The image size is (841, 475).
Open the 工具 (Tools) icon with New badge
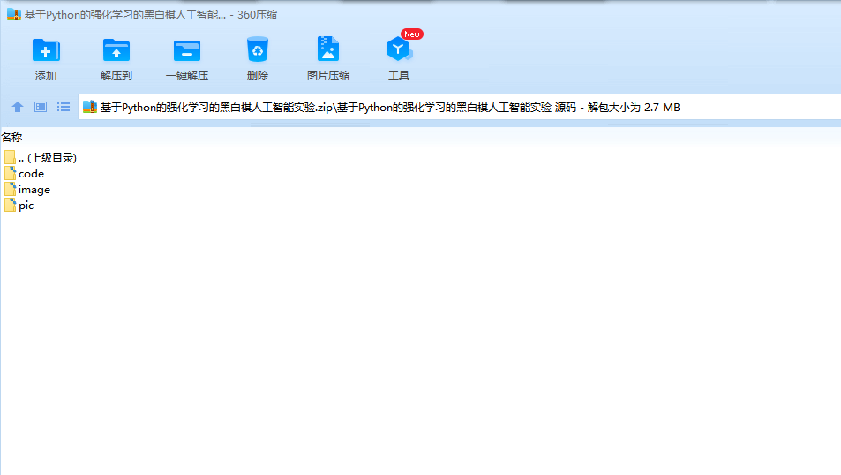(399, 49)
